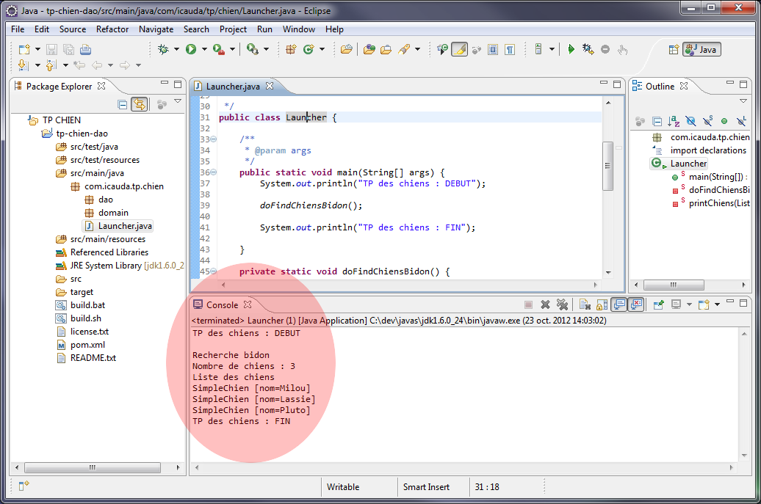Open the Refactor menu
This screenshot has height=504, width=761.
tap(112, 29)
